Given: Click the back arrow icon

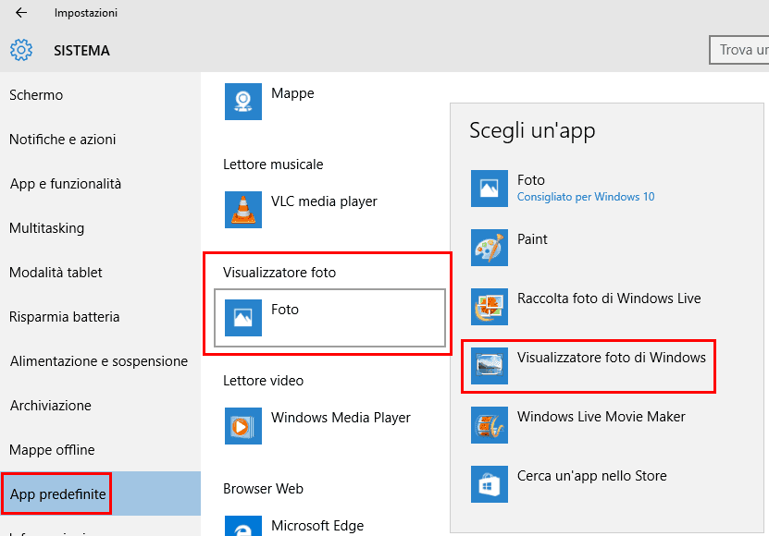Looking at the screenshot, I should click(x=21, y=13).
